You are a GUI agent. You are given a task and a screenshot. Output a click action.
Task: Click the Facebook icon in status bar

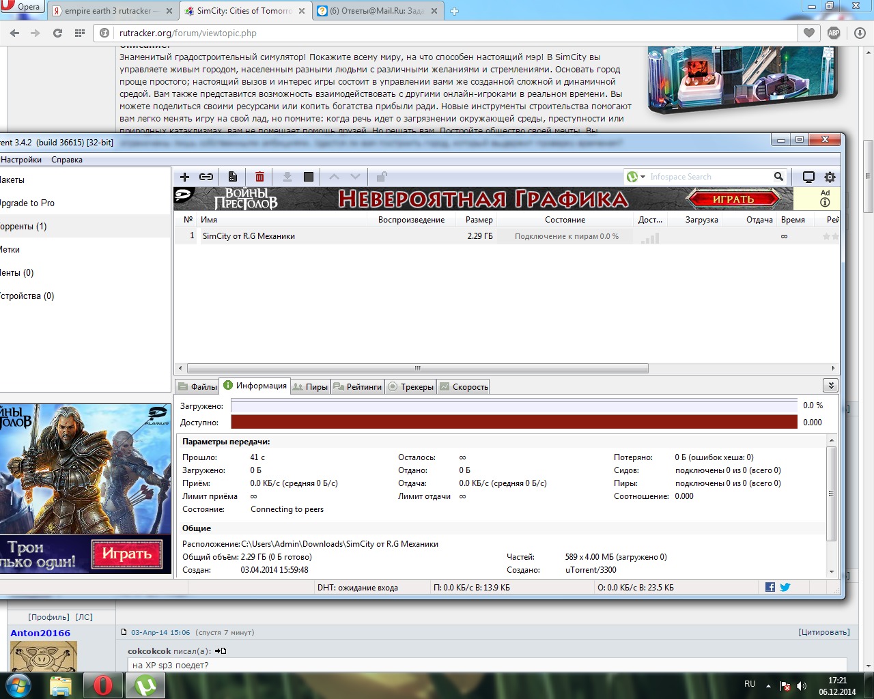pyautogui.click(x=770, y=587)
